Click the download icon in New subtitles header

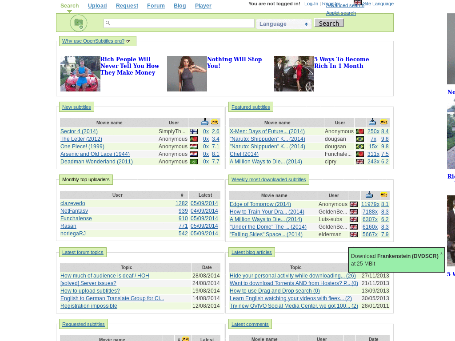205,122
